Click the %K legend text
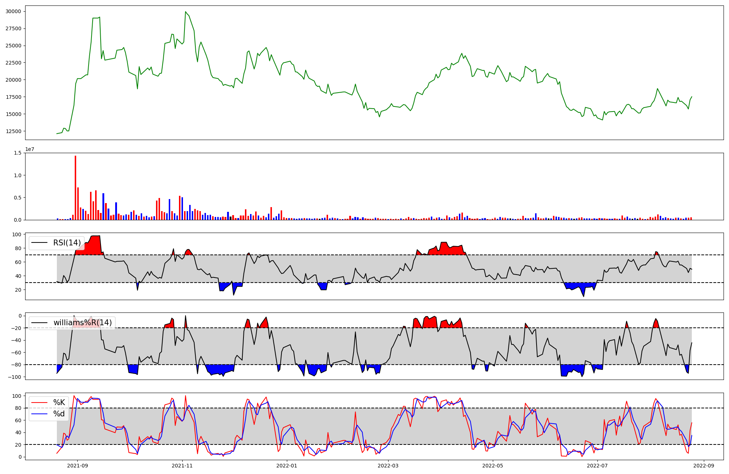This screenshot has height=474, width=729. pyautogui.click(x=59, y=403)
